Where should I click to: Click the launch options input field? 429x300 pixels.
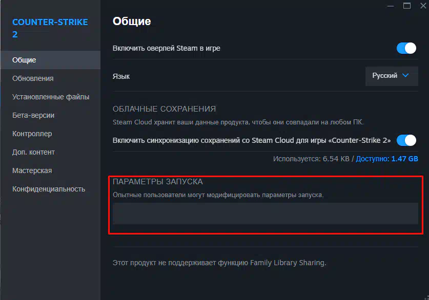tap(265, 213)
